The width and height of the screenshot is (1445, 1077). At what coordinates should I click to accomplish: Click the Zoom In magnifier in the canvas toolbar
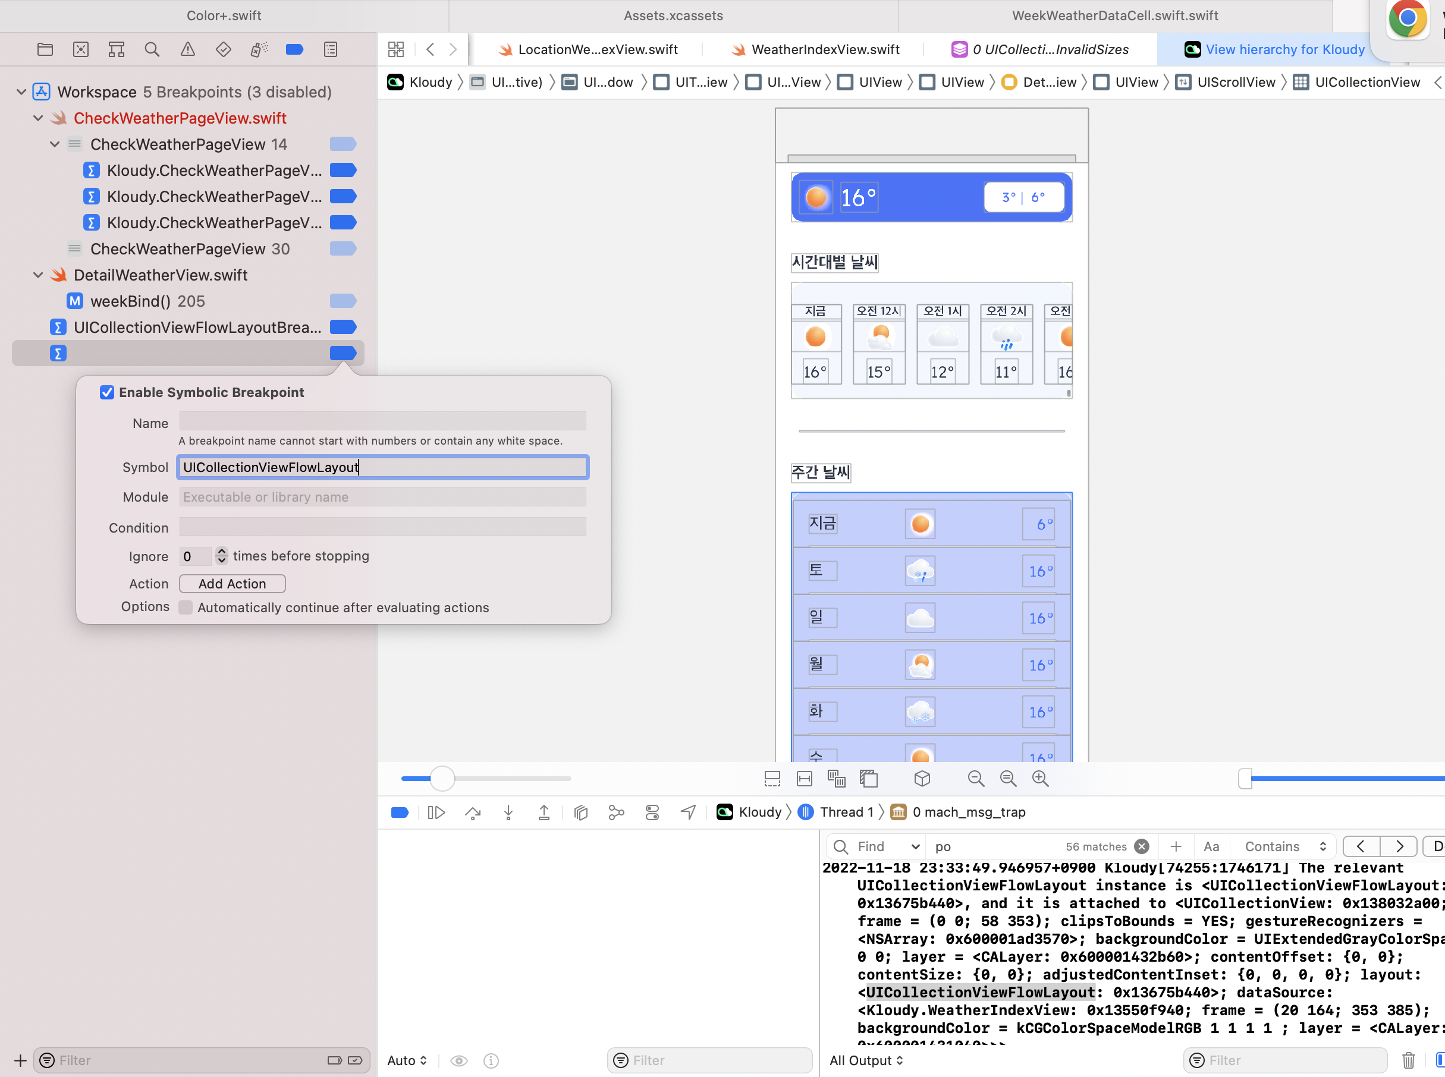click(1040, 779)
